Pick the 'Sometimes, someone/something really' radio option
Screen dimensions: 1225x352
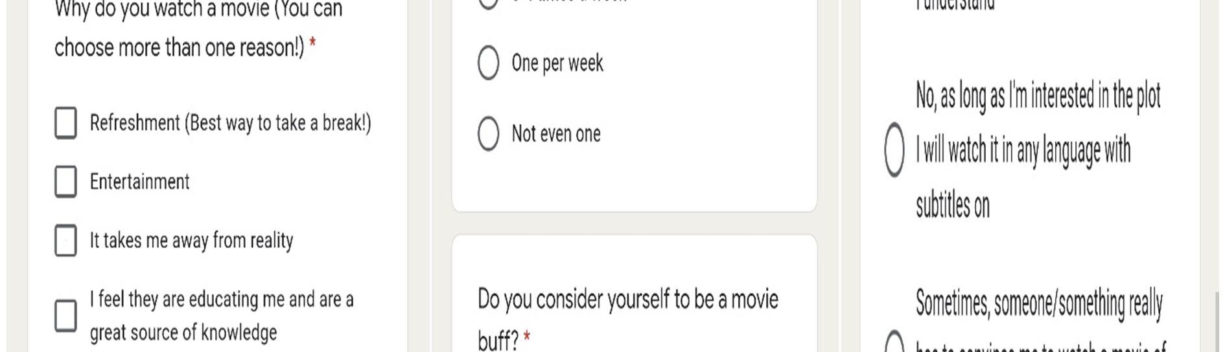(894, 342)
